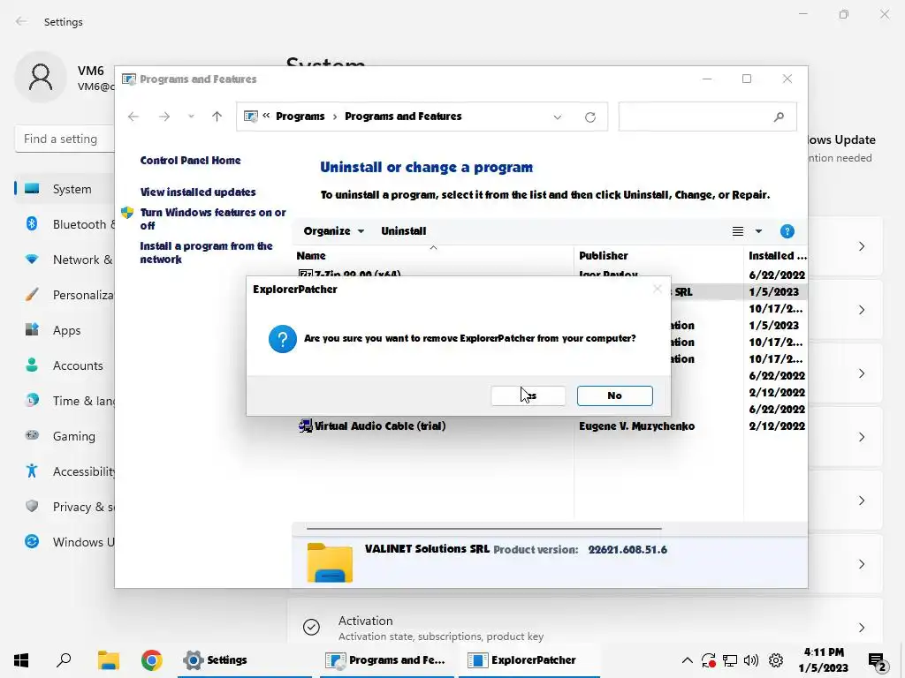Open Gaming in Settings sidebar
The image size is (905, 678).
click(x=65, y=436)
